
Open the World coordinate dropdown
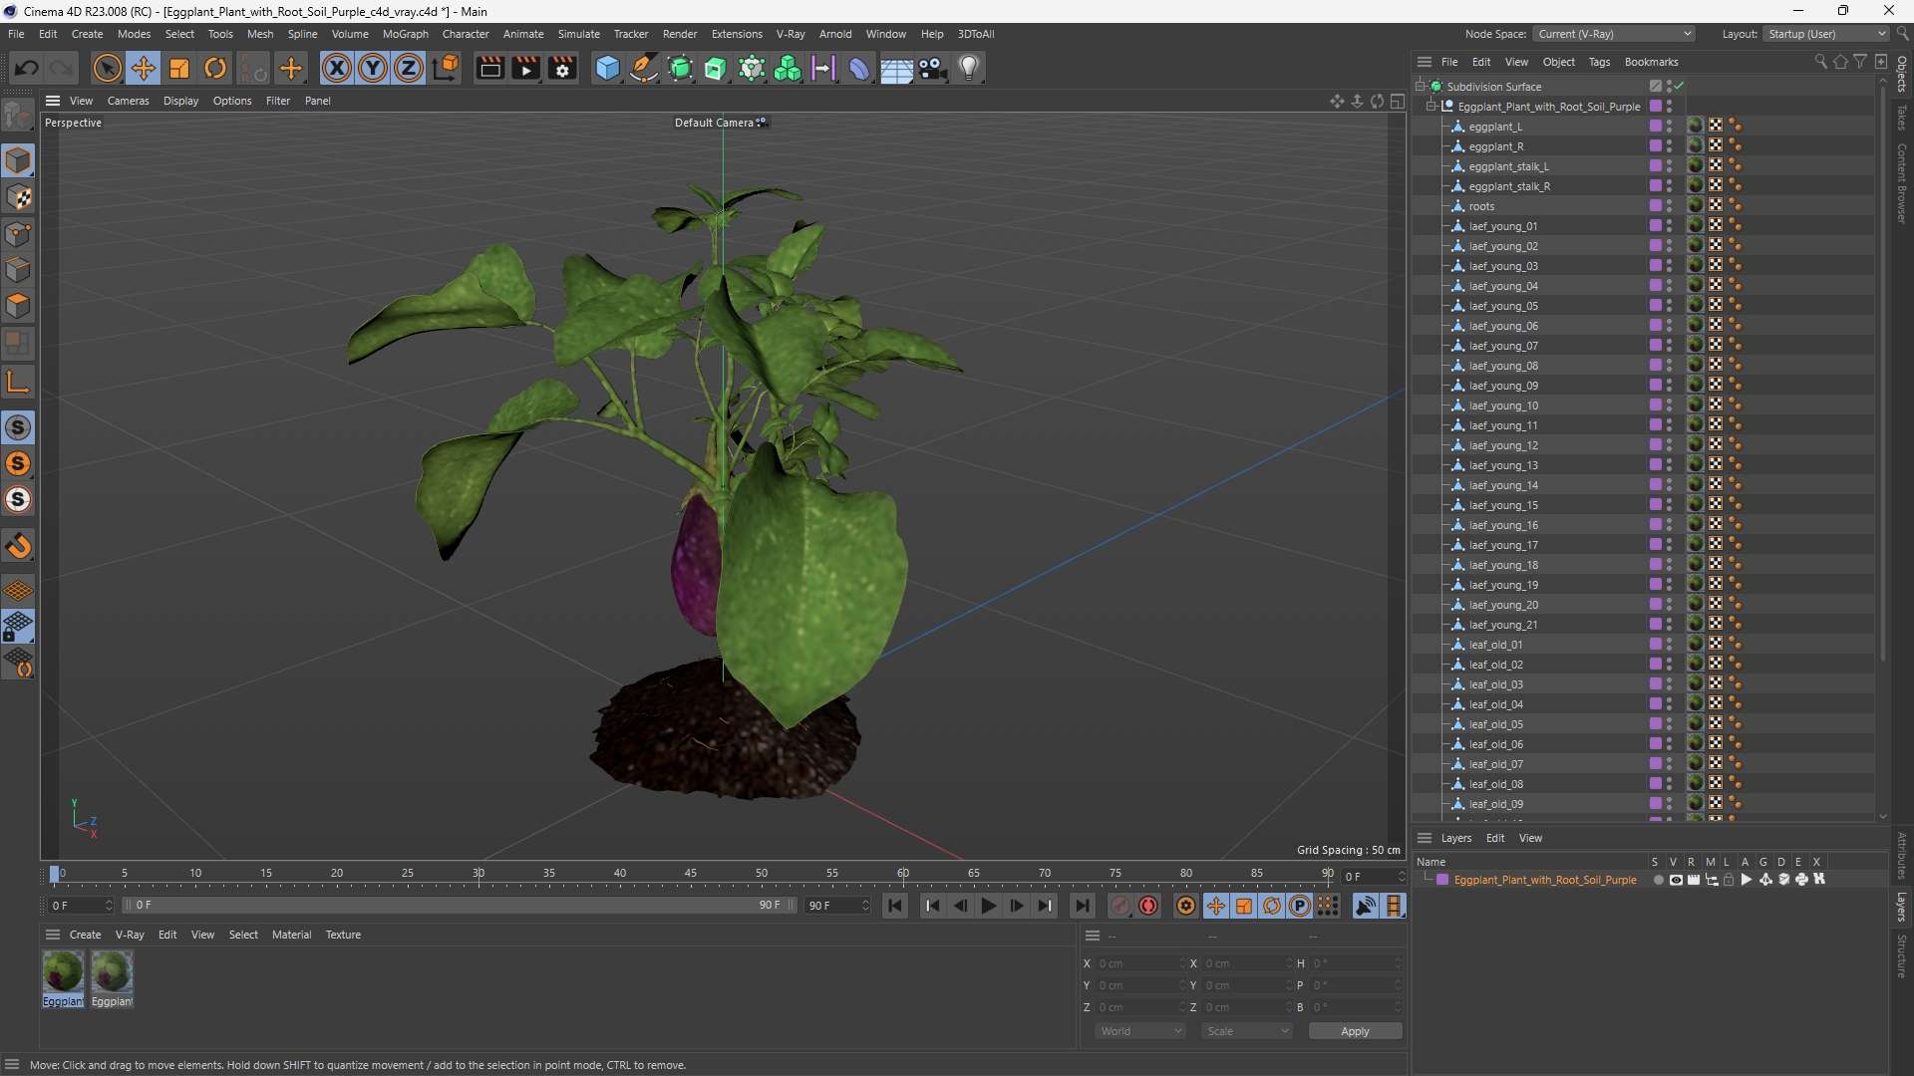(x=1140, y=1031)
